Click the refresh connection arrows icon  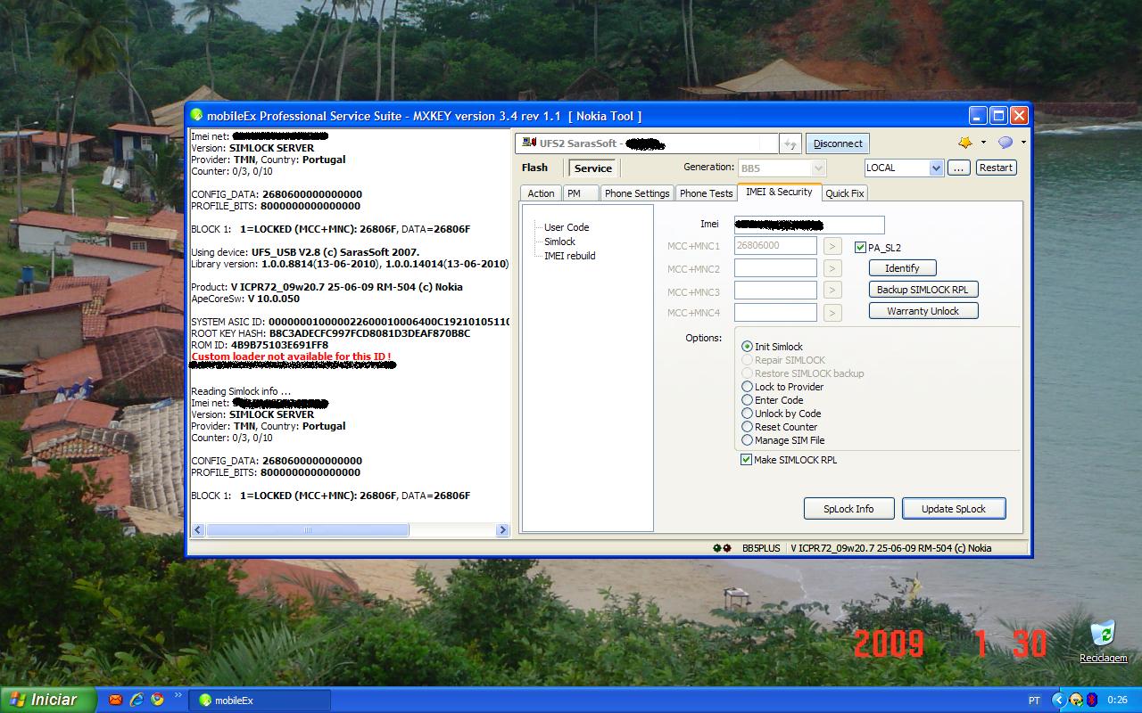pos(790,143)
